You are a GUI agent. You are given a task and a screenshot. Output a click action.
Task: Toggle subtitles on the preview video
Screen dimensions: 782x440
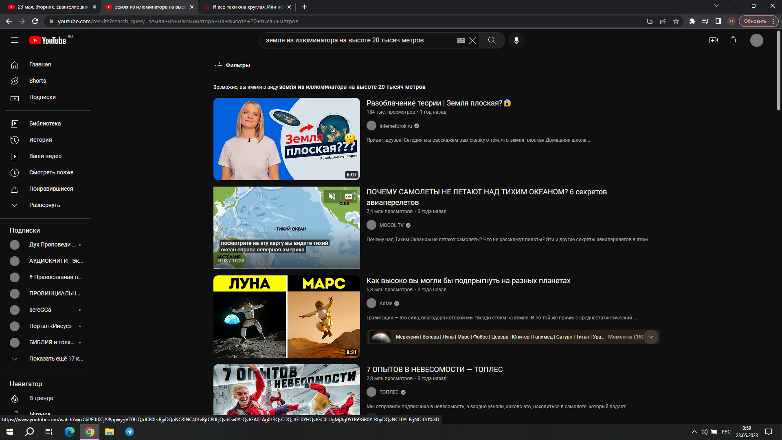(x=349, y=197)
